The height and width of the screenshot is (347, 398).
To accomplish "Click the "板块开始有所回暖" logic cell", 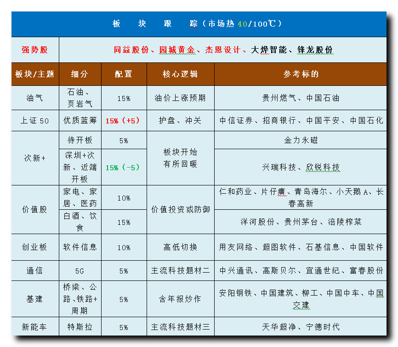I will (x=181, y=158).
